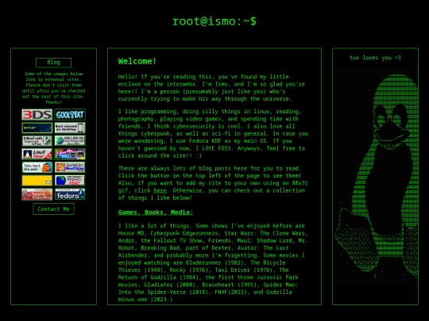Open the 'Internet Privacy Now!' badge
This screenshot has width=429, height=321.
pos(70,181)
